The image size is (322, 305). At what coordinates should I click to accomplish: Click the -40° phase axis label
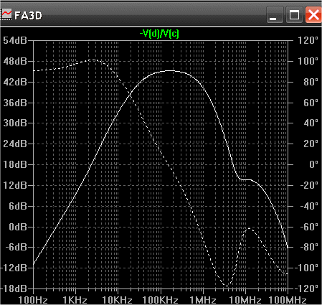[309, 206]
